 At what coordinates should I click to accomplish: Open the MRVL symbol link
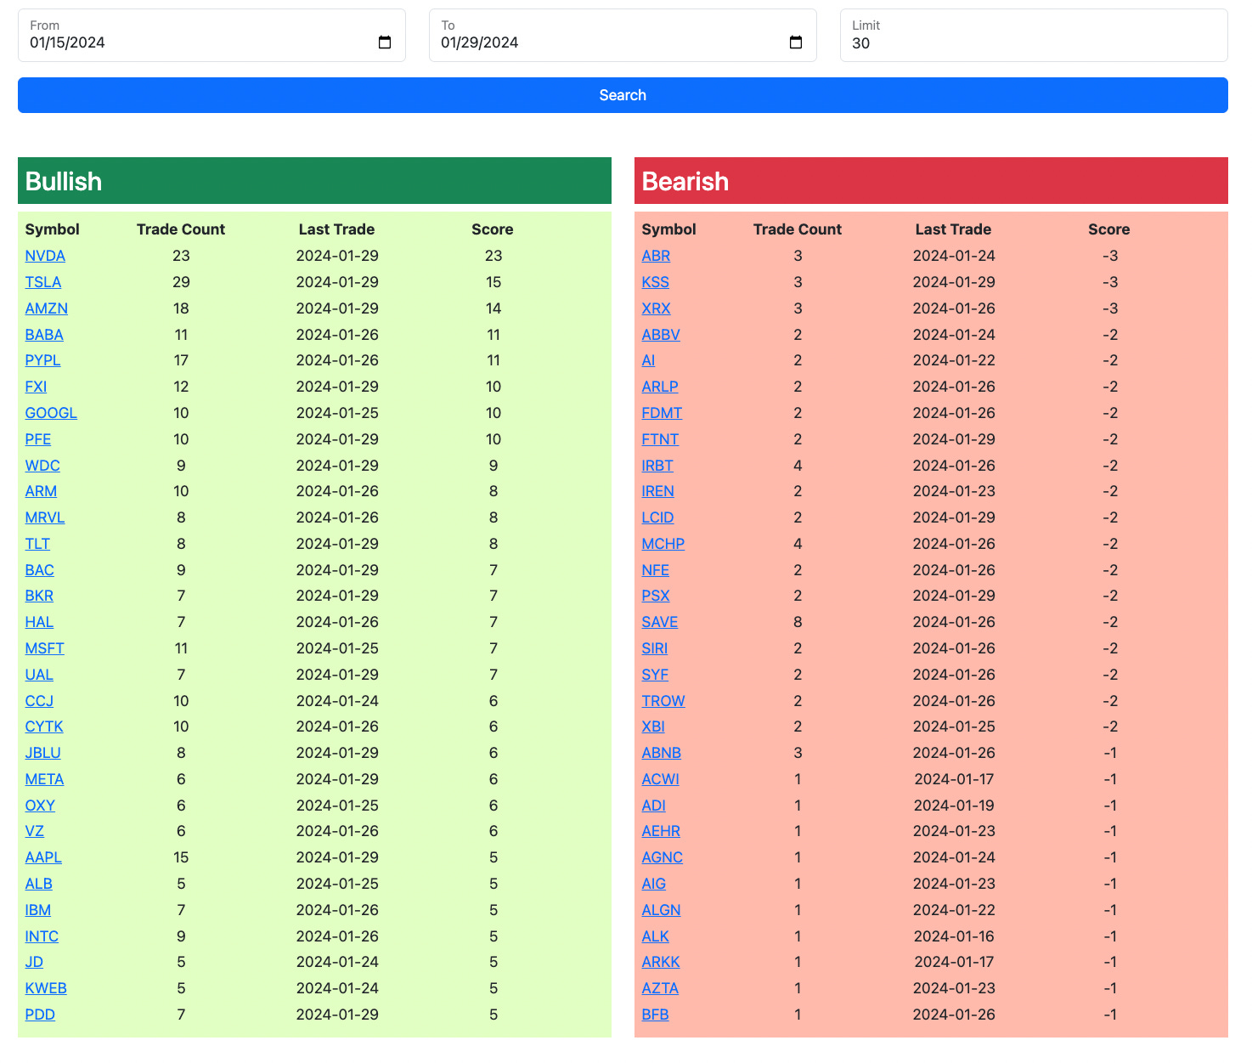pyautogui.click(x=45, y=517)
